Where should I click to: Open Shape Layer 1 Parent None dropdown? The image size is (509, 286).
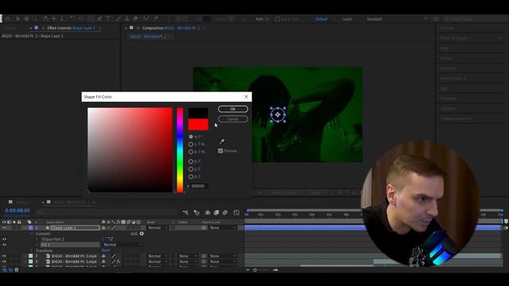223,228
